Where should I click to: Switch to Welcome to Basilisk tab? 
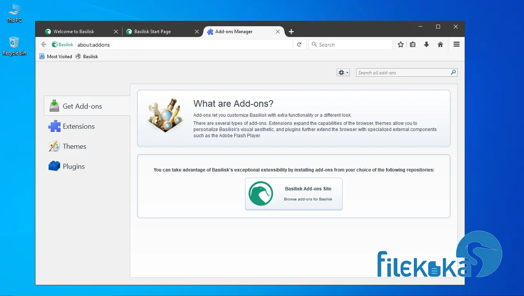click(x=82, y=32)
